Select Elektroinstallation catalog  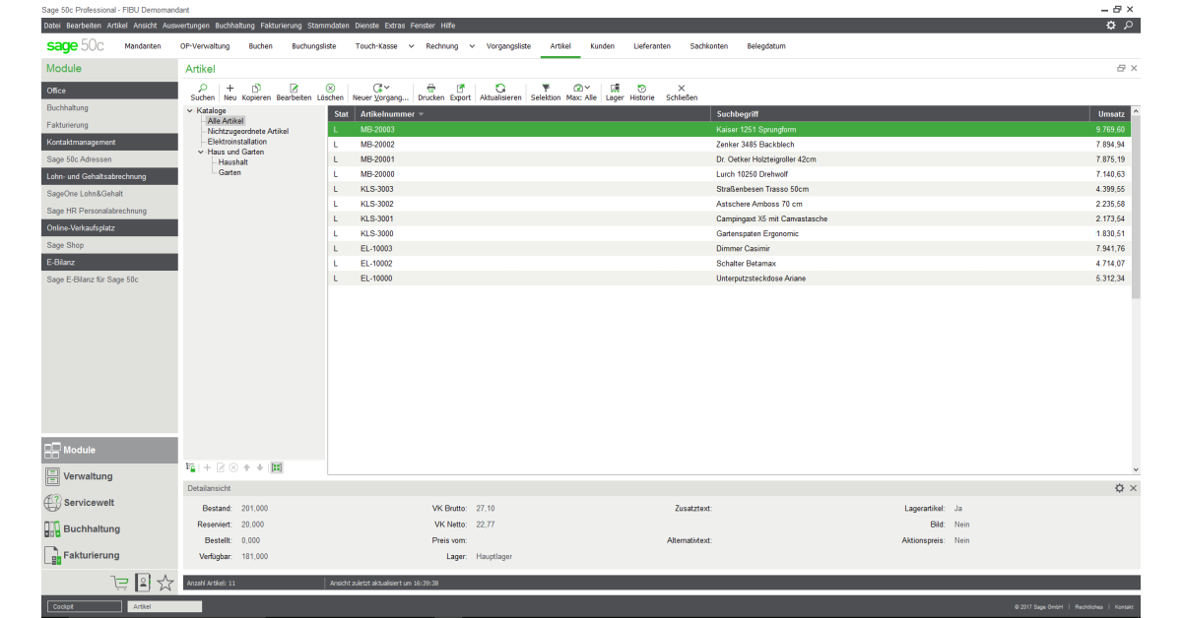236,142
